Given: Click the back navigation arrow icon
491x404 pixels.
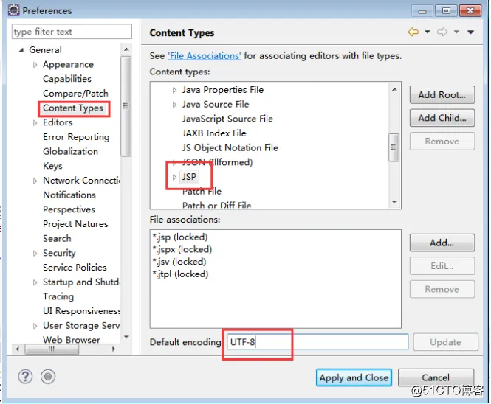Looking at the screenshot, I should pyautogui.click(x=413, y=32).
